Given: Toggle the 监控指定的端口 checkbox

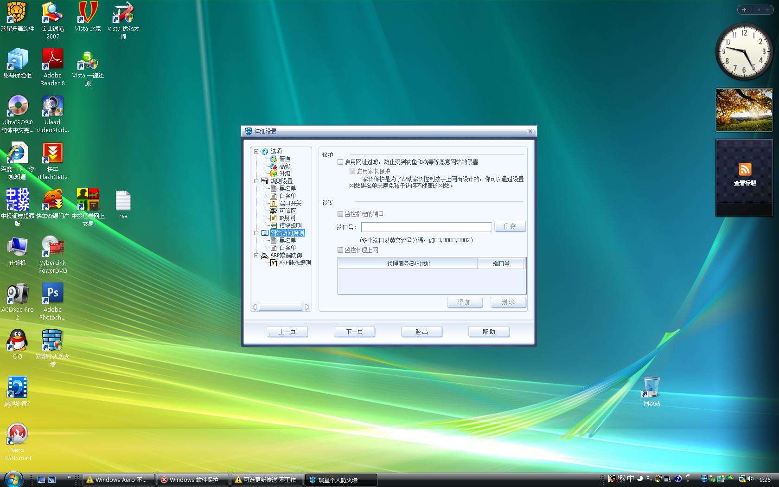Looking at the screenshot, I should tap(340, 214).
